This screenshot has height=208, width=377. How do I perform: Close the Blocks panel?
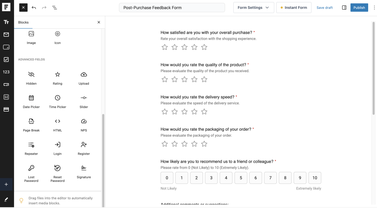(x=99, y=22)
